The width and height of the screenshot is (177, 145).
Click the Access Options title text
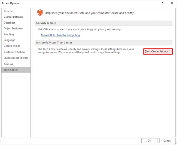[10, 3]
